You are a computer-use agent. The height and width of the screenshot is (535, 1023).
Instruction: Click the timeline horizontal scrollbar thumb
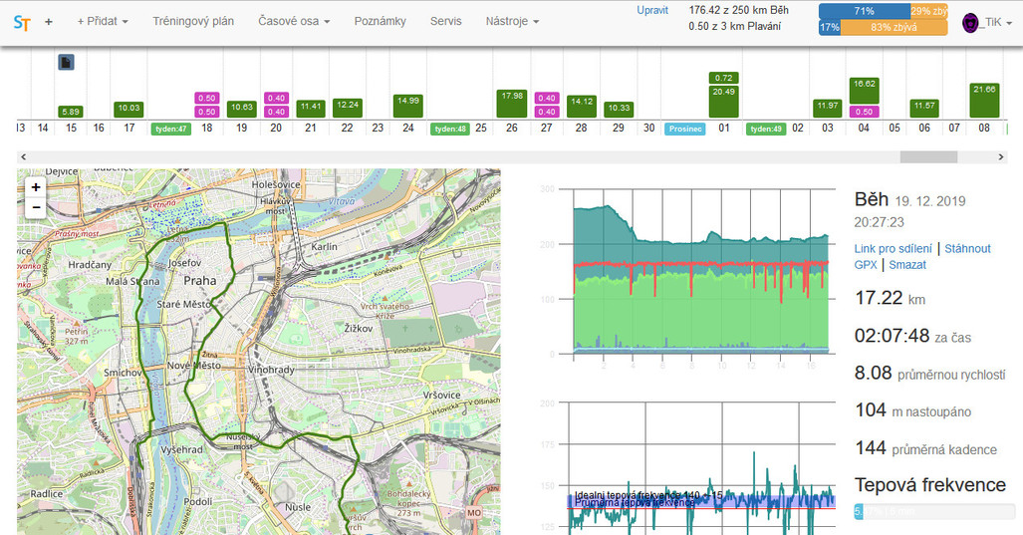928,156
